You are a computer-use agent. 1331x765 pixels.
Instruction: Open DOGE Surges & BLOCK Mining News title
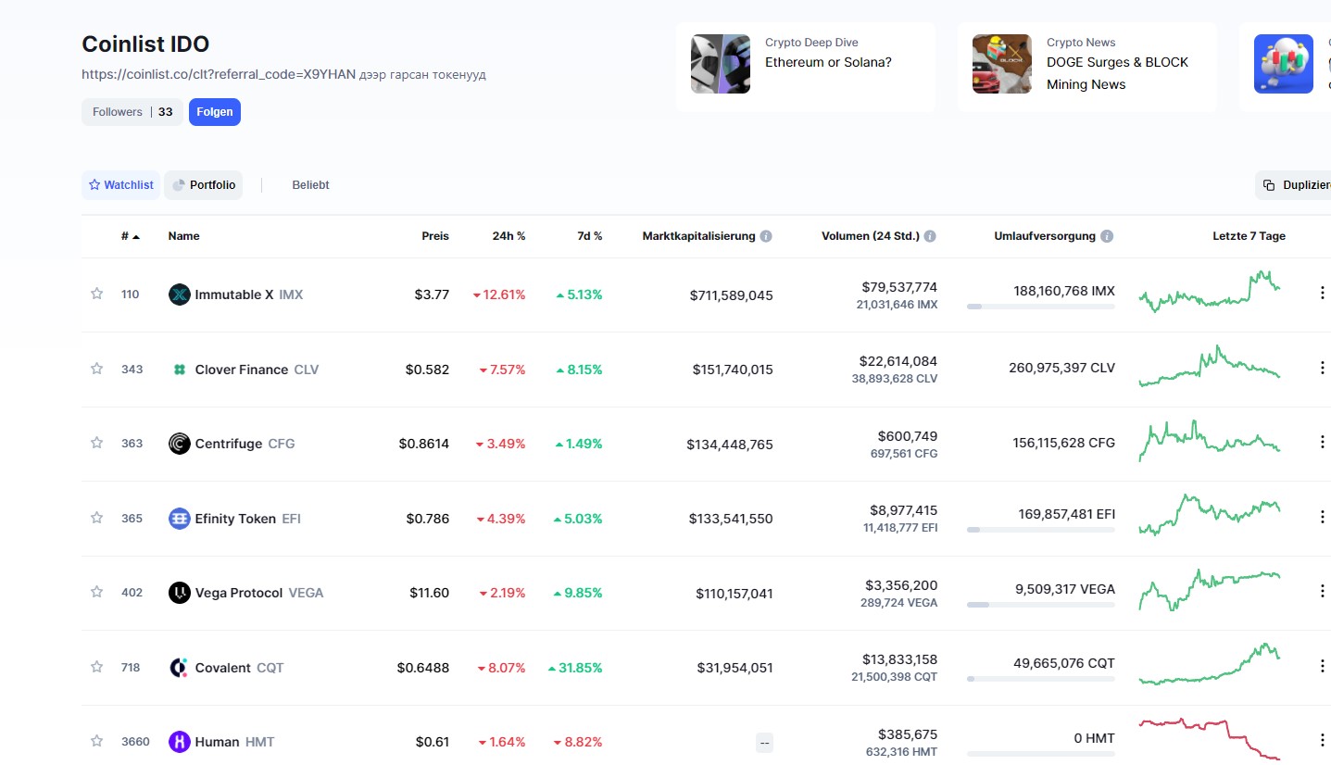click(1117, 73)
